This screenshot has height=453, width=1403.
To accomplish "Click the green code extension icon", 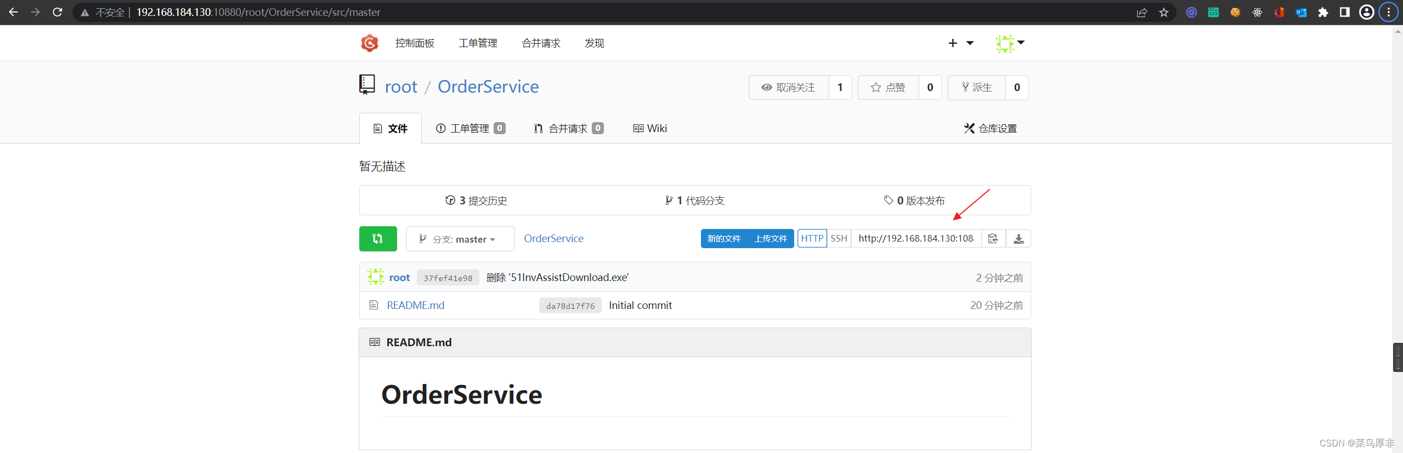I will tap(1213, 12).
